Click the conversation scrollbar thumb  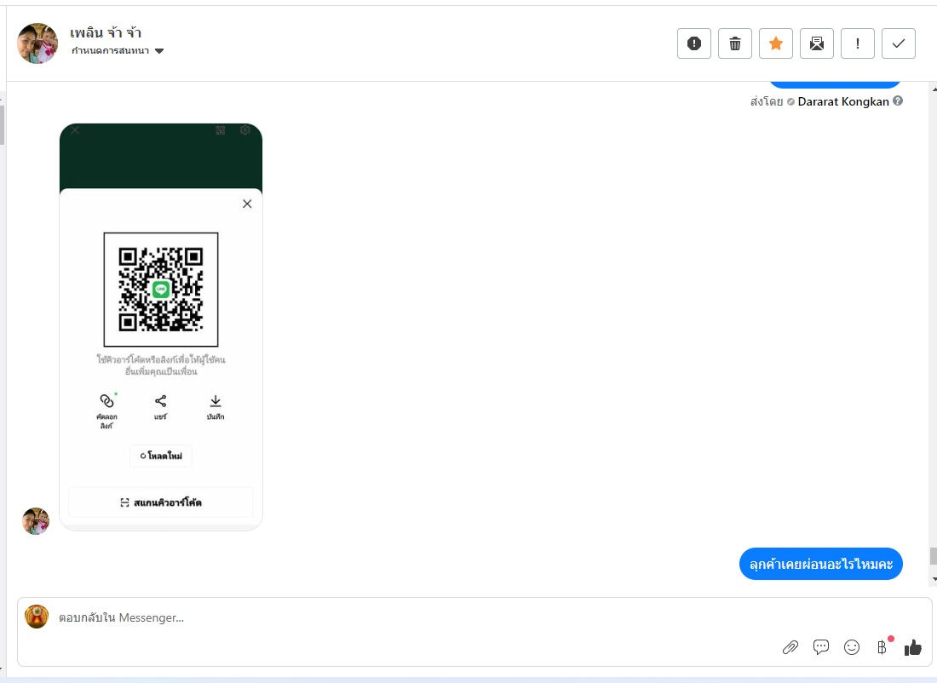[933, 556]
